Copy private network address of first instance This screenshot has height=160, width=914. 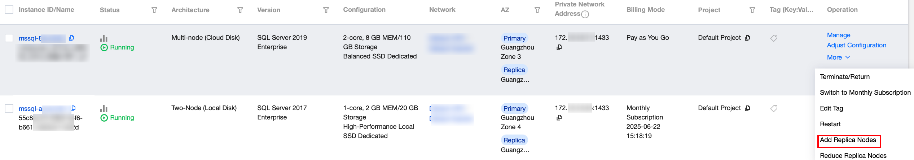559,47
